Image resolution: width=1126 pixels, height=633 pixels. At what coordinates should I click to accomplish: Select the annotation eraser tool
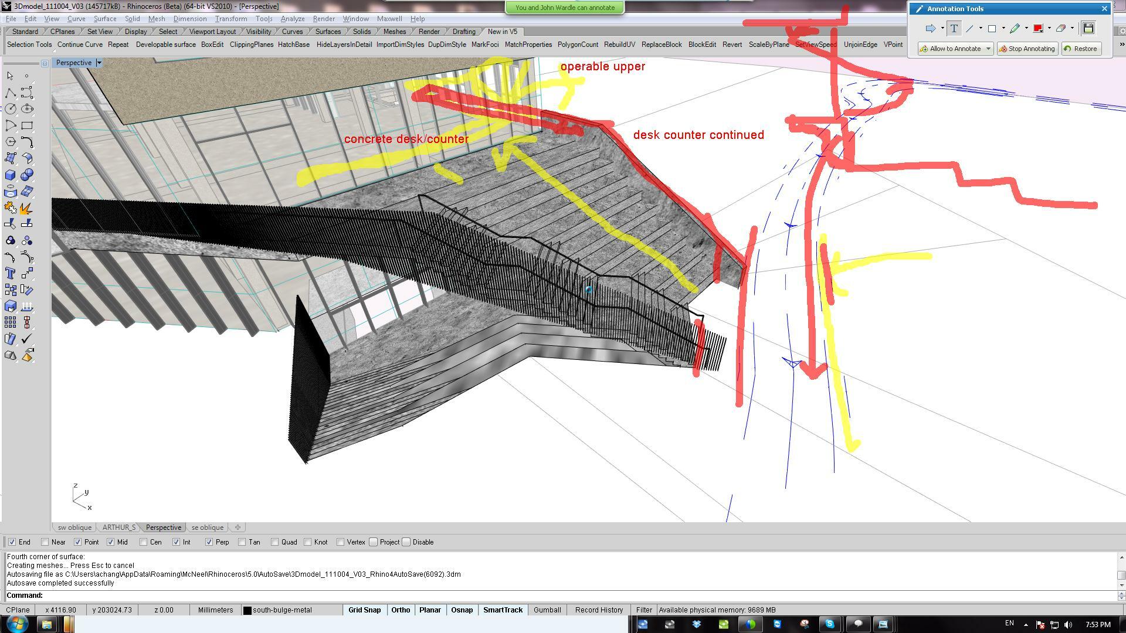click(x=1060, y=28)
